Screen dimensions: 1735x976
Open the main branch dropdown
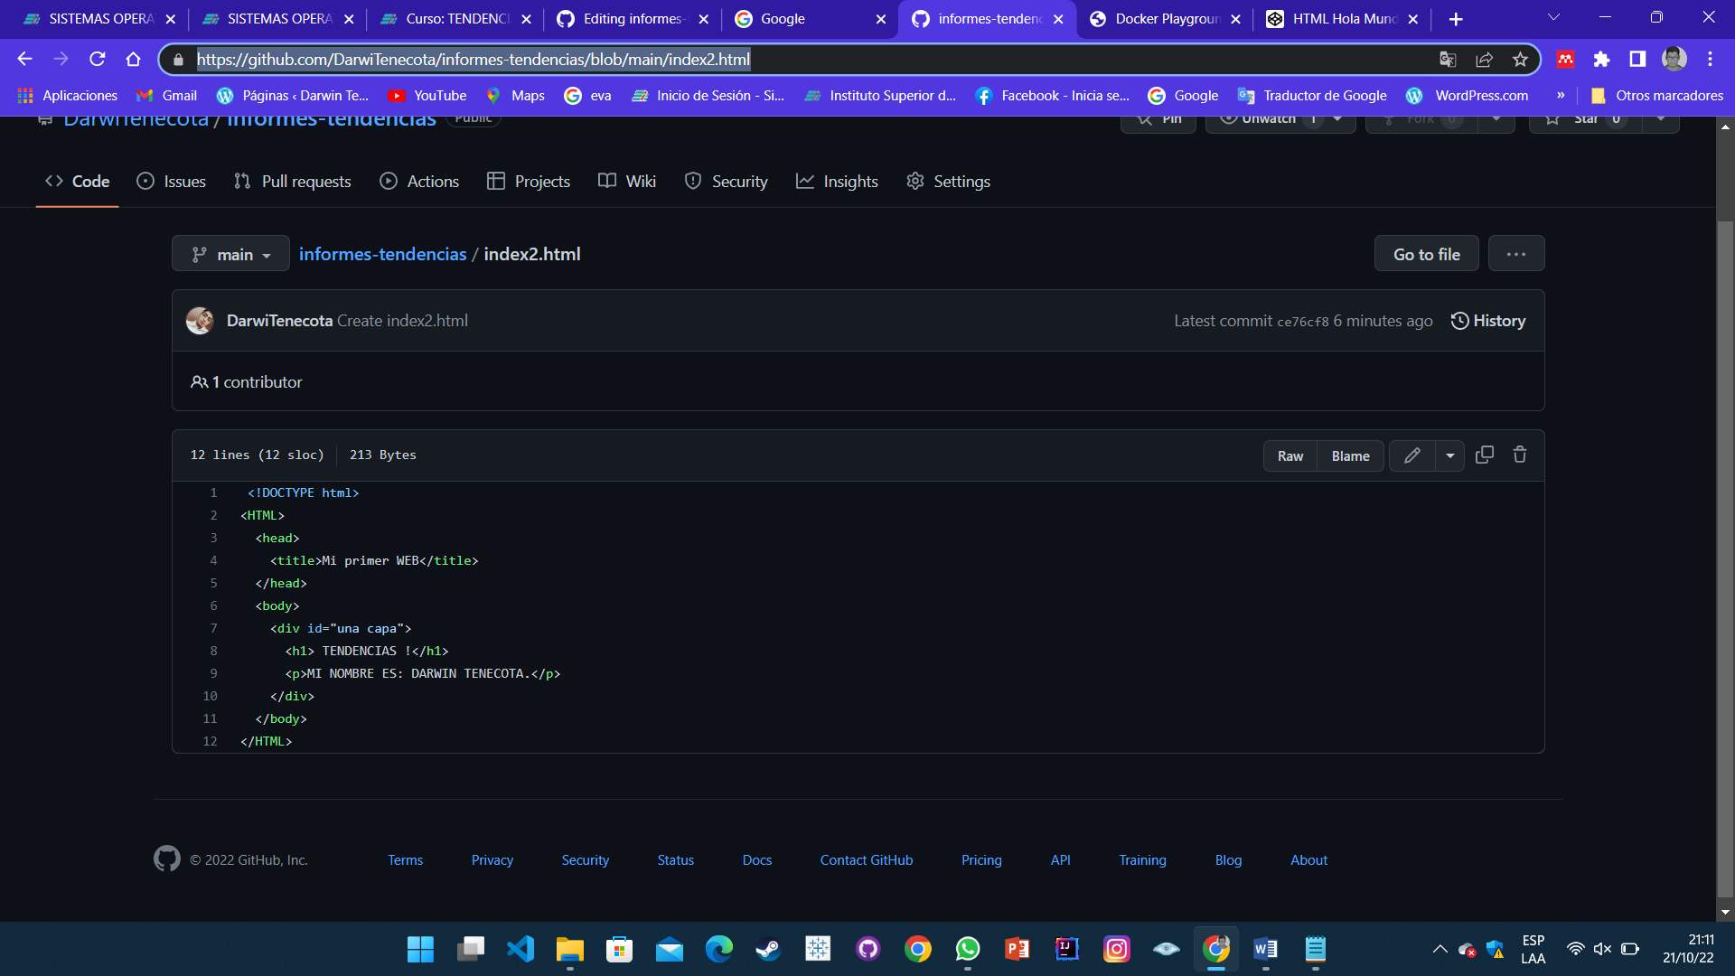coord(230,254)
